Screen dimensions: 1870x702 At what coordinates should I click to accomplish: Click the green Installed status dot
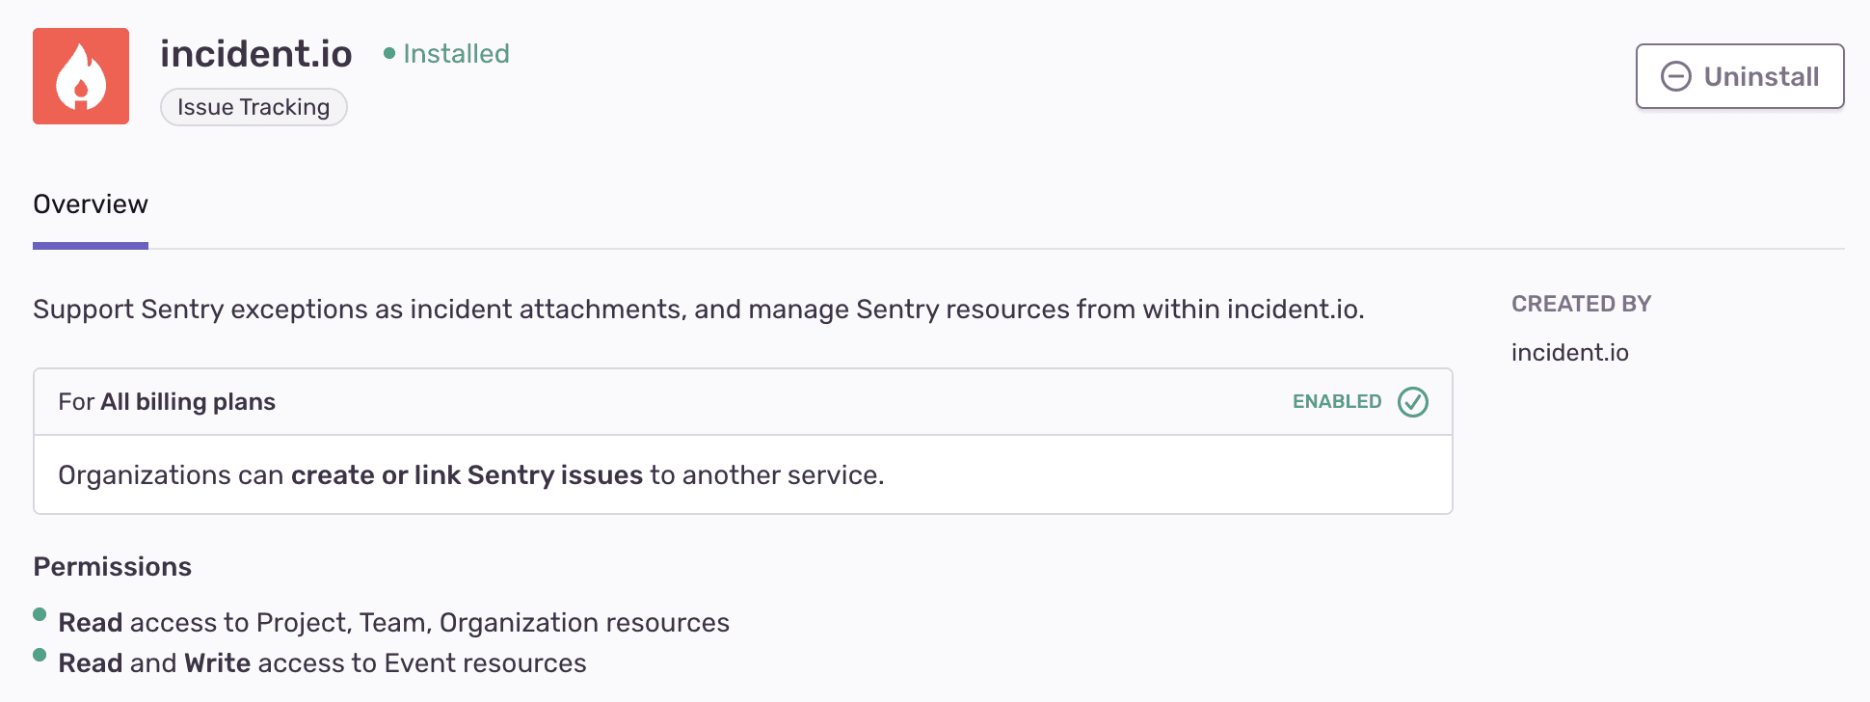[389, 54]
